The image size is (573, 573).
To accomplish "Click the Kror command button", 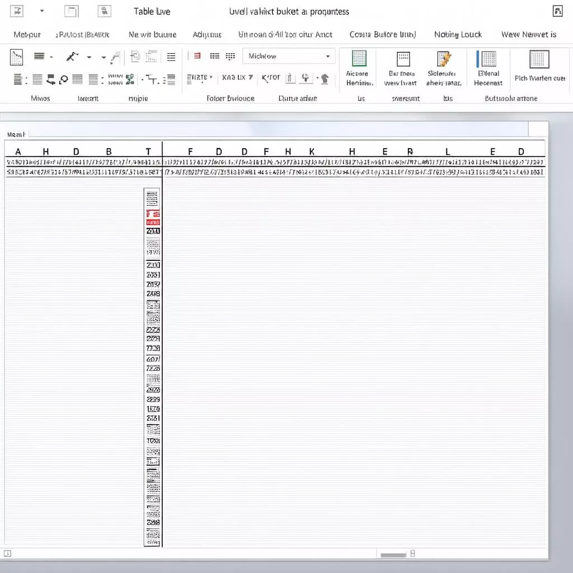I will tap(270, 78).
